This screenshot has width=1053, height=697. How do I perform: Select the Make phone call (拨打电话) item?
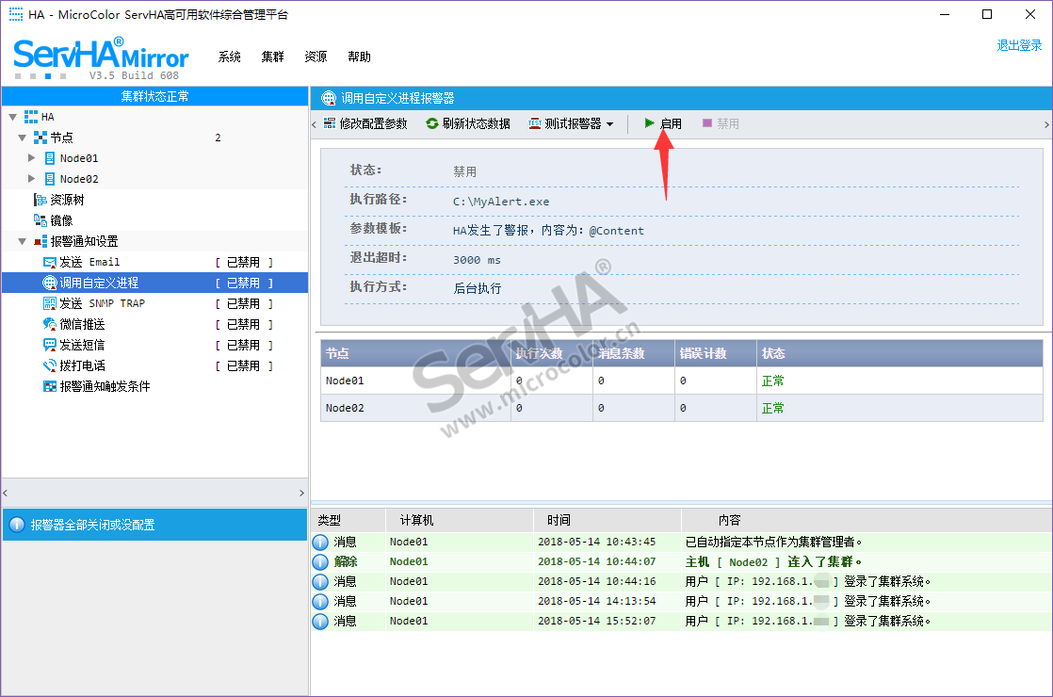click(x=82, y=365)
